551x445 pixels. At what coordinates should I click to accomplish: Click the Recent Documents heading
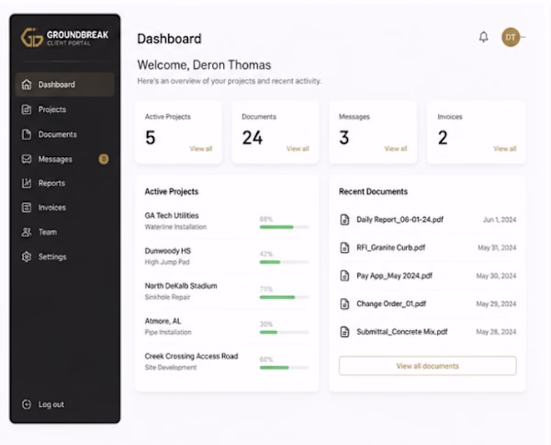pos(373,191)
